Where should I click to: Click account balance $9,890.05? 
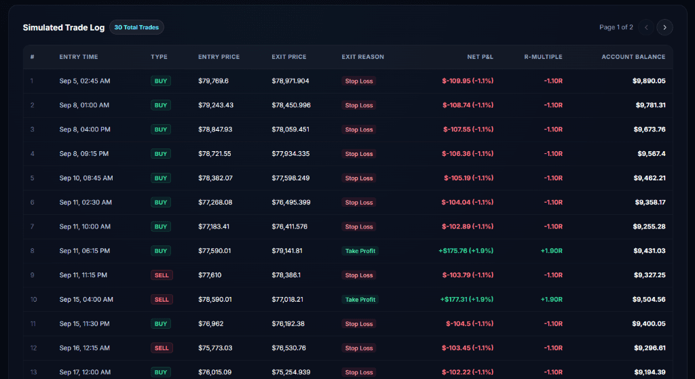pos(649,81)
